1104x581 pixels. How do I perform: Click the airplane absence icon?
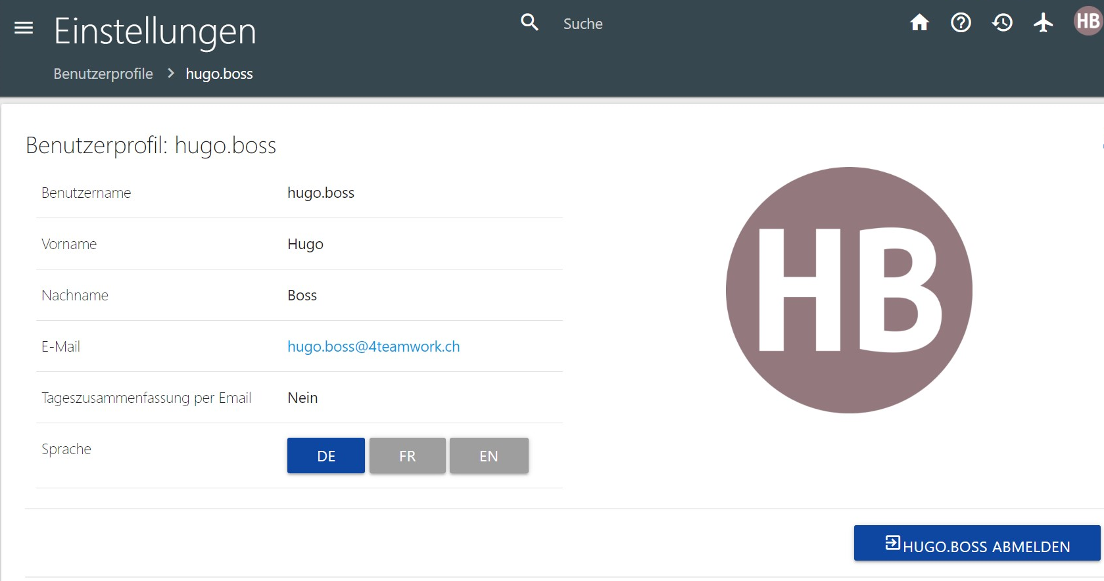(1043, 23)
